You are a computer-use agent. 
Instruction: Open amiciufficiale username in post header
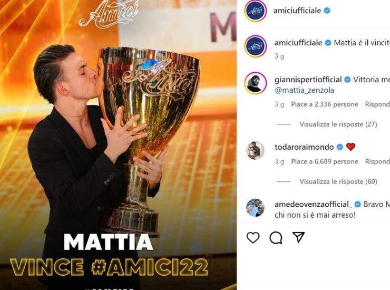point(297,11)
